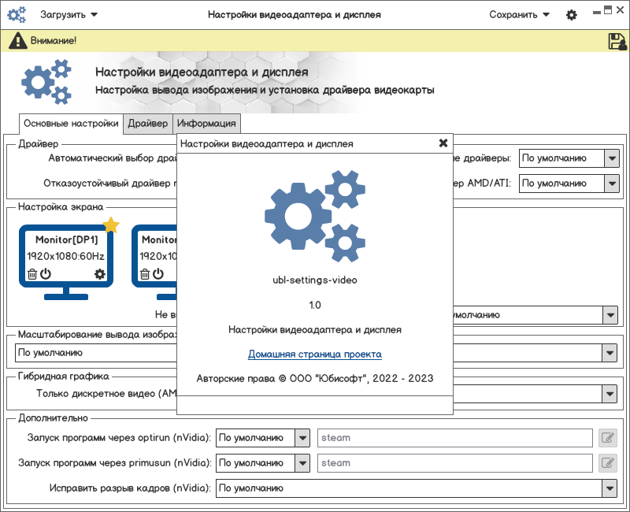This screenshot has width=630, height=512.
Task: Open Monitor[DP1] gear settings
Action: tap(100, 274)
